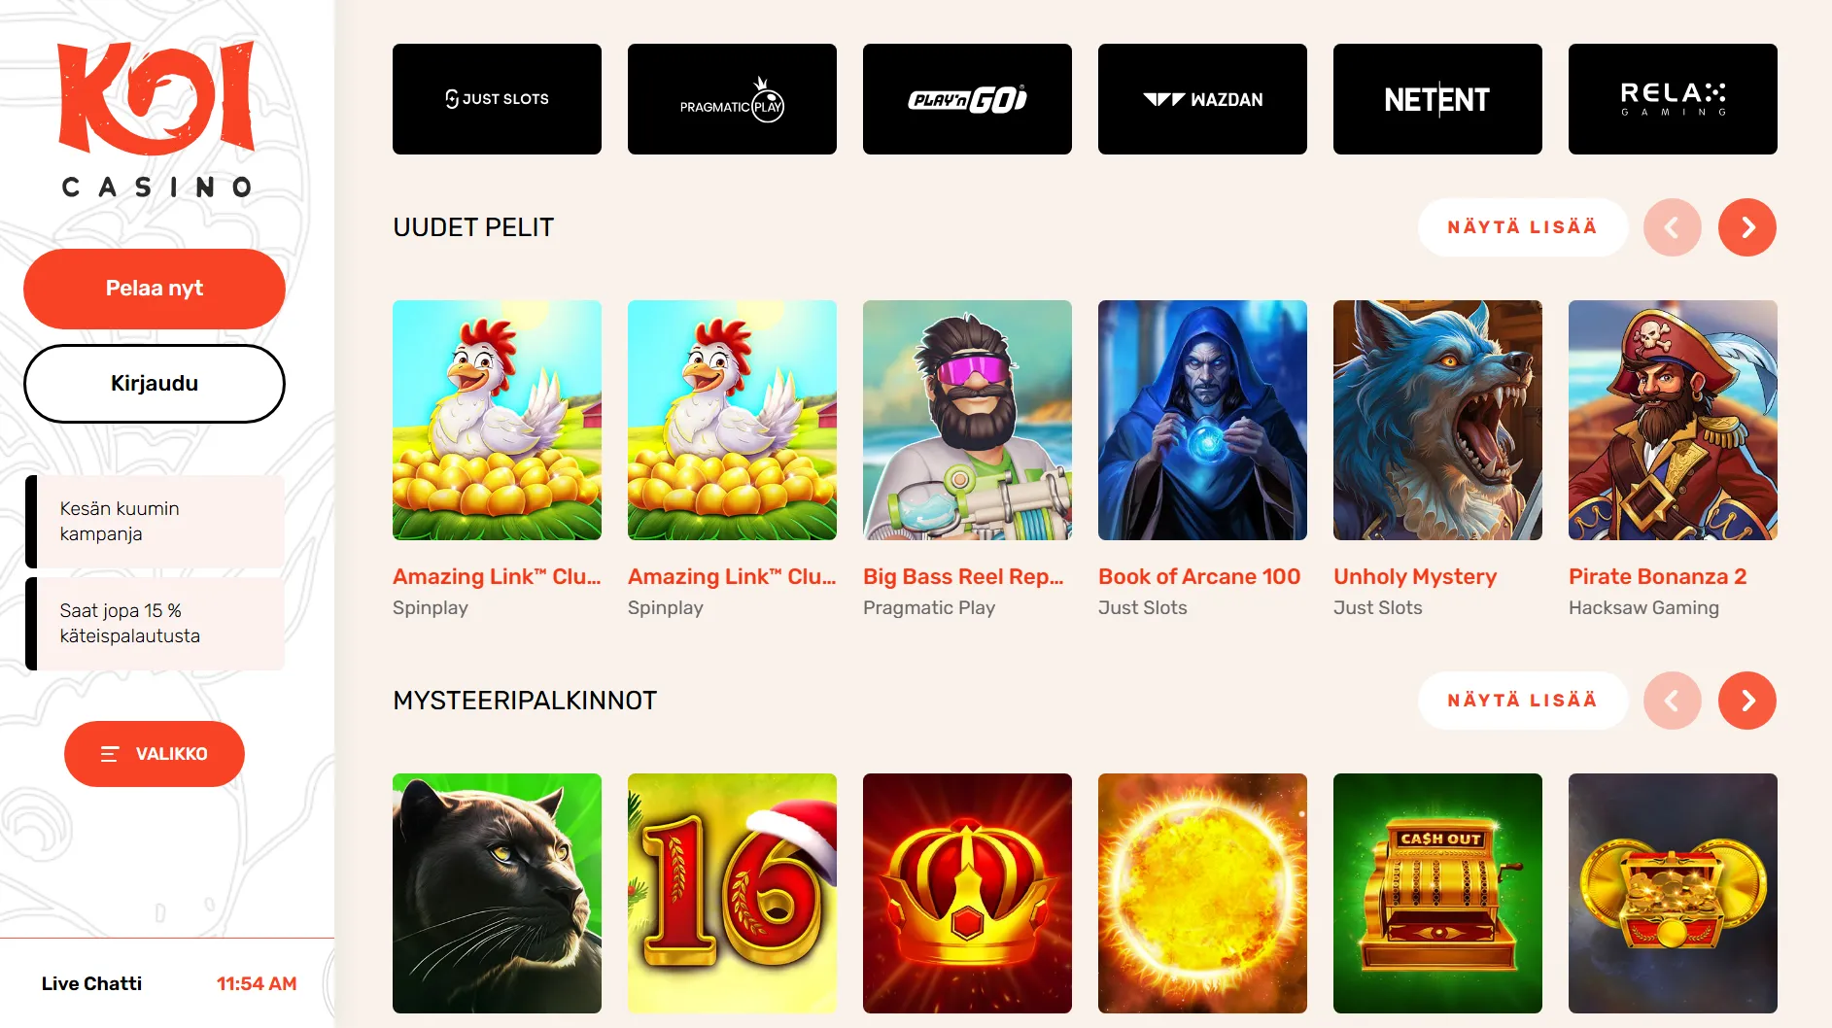Go back in Mysteeripalkinnot carousel
Viewport: 1832px width, 1028px height.
(x=1673, y=701)
